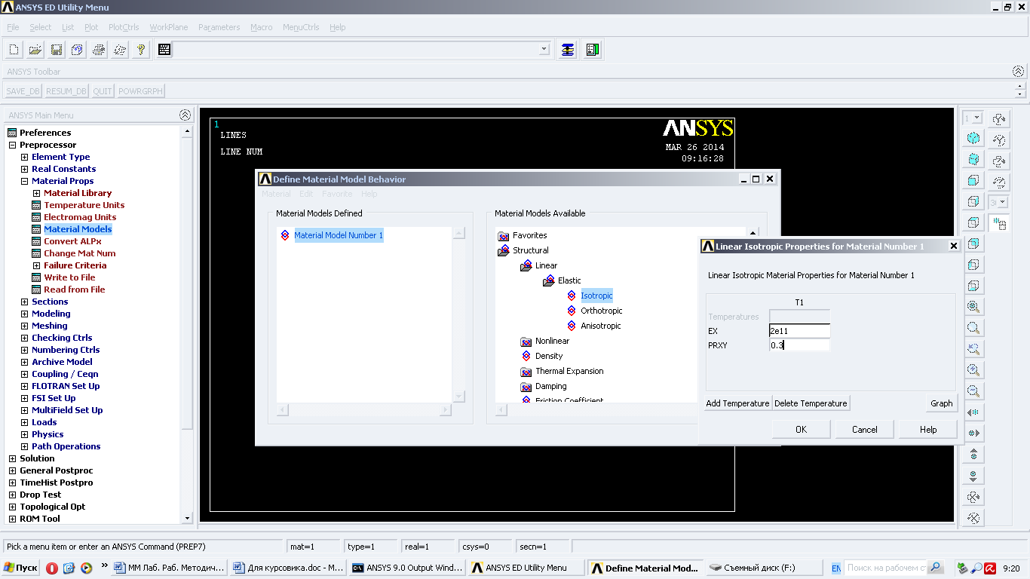Collapse the ANSYS Main Menu panel
Viewport: 1030px width, 579px height.
[185, 115]
